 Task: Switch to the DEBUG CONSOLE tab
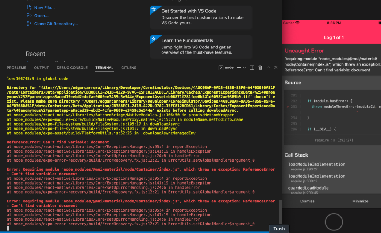pyautogui.click(x=73, y=67)
